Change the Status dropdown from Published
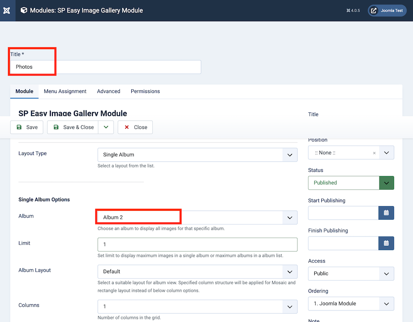Image resolution: width=413 pixels, height=322 pixels. 387,183
